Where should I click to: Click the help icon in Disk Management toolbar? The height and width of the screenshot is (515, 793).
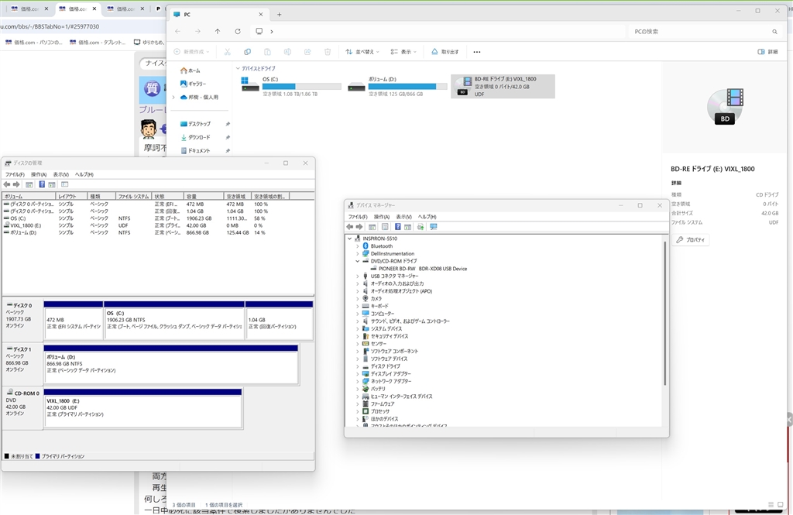coord(41,184)
